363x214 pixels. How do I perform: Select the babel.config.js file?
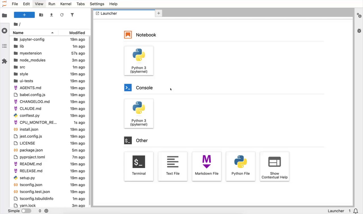(49, 95)
